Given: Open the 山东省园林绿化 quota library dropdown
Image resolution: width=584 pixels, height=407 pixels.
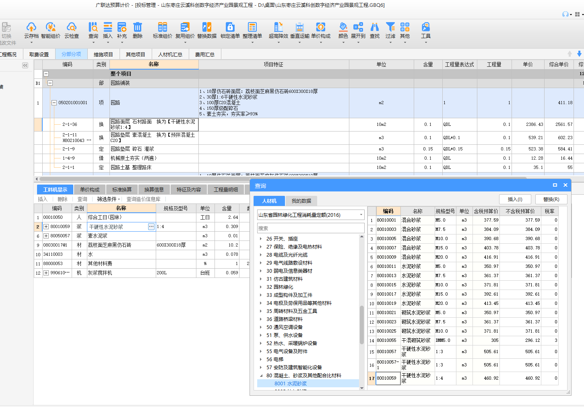Looking at the screenshot, I should 361,215.
